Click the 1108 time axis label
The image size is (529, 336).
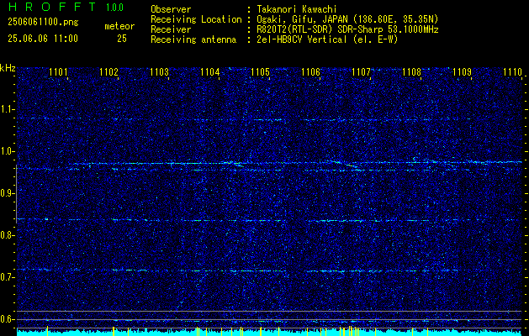coord(412,71)
